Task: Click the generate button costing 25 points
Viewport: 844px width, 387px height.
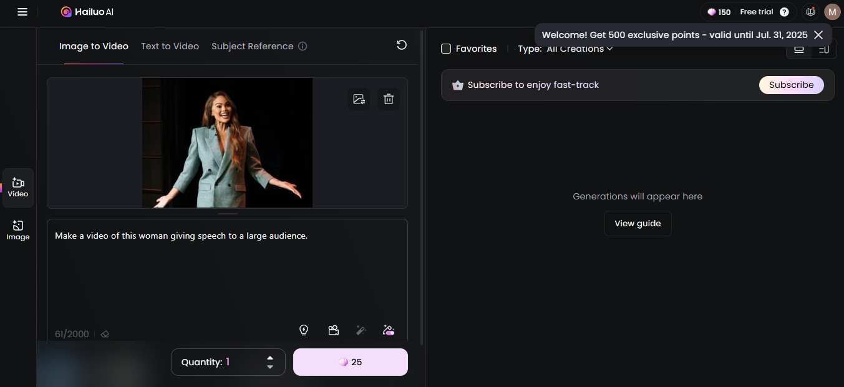Action: (351, 362)
